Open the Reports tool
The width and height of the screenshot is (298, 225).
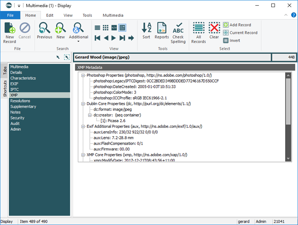pyautogui.click(x=161, y=29)
